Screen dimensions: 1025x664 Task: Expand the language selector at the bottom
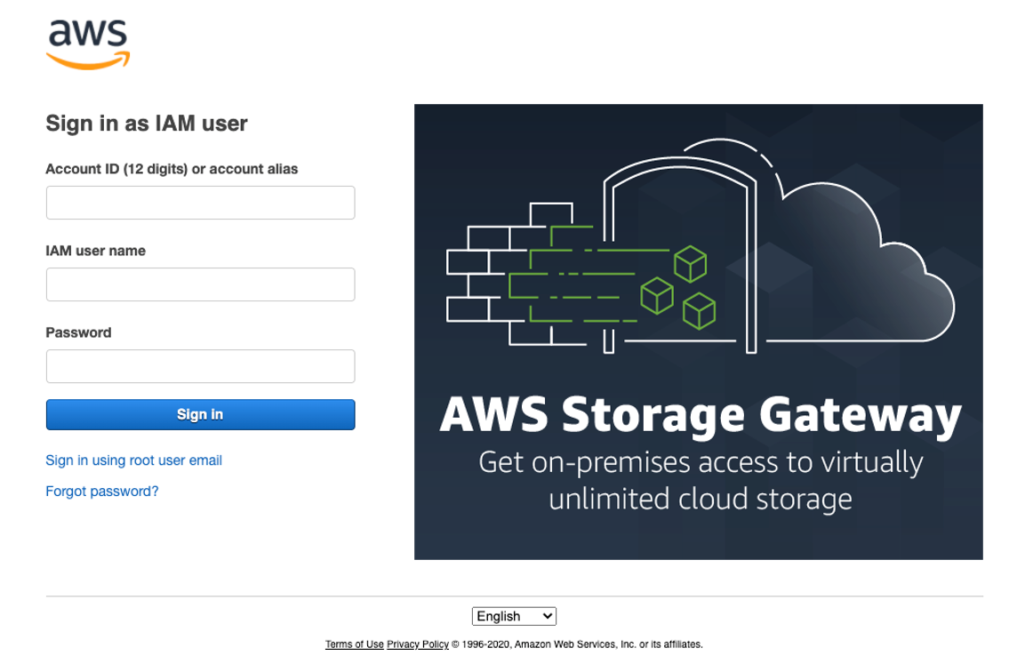point(514,616)
